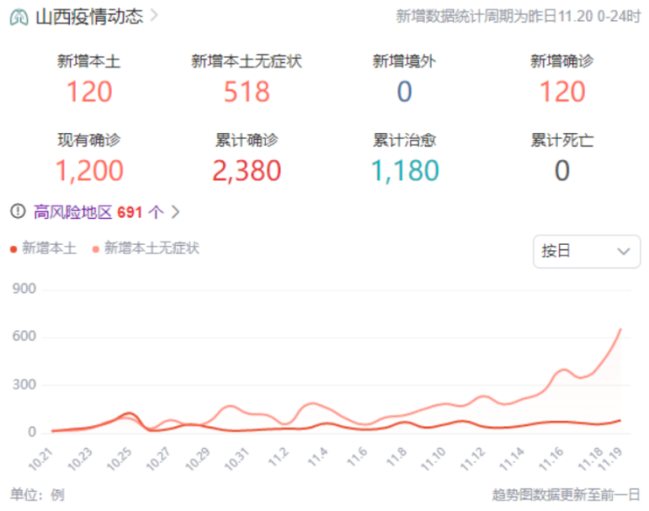Click the 新增境外 value 0
The width and height of the screenshot is (649, 511).
pos(404,91)
